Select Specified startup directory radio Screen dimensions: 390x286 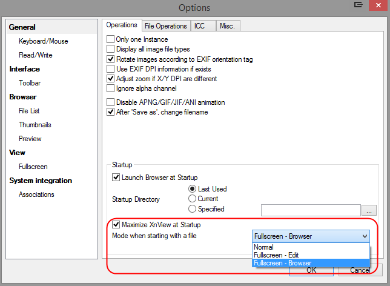[192, 209]
